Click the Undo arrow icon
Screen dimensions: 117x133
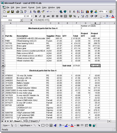48,12
